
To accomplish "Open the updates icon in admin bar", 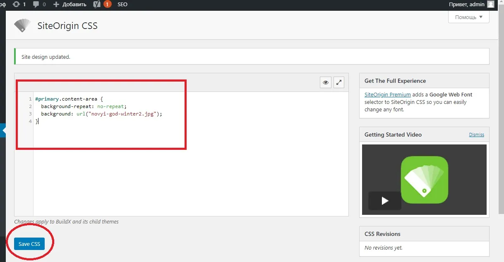I will pyautogui.click(x=19, y=5).
